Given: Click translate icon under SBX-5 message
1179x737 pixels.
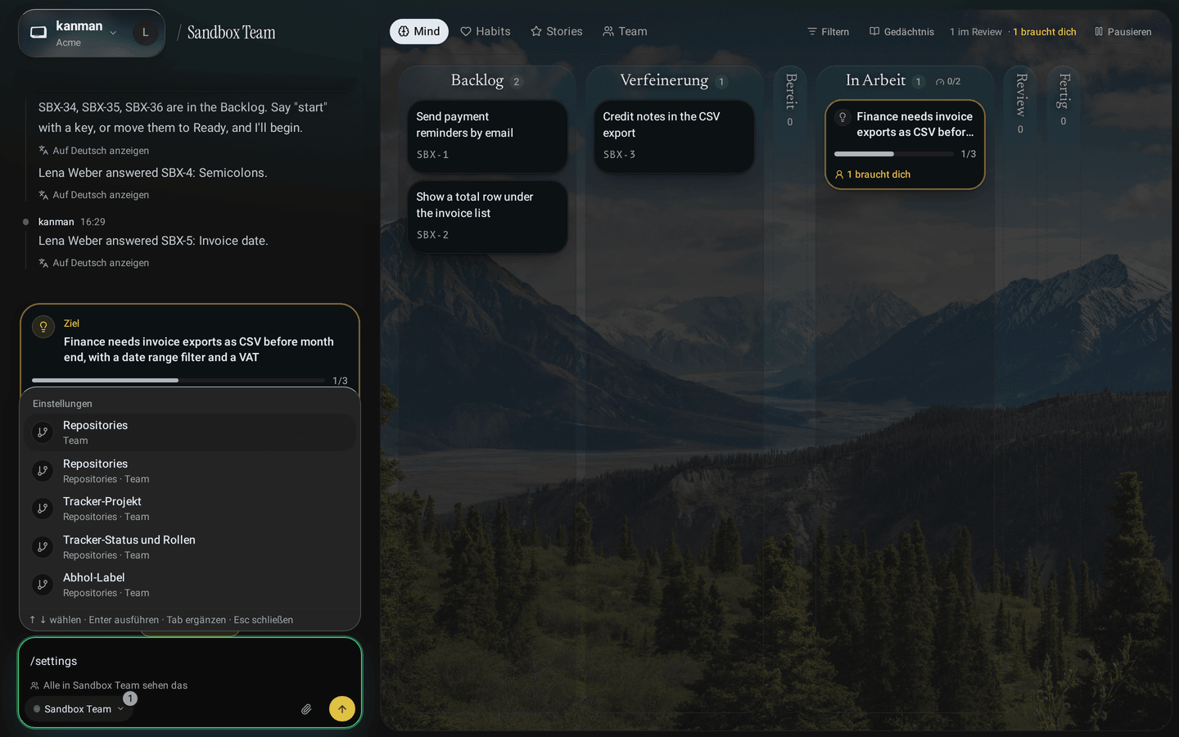Looking at the screenshot, I should tap(43, 263).
